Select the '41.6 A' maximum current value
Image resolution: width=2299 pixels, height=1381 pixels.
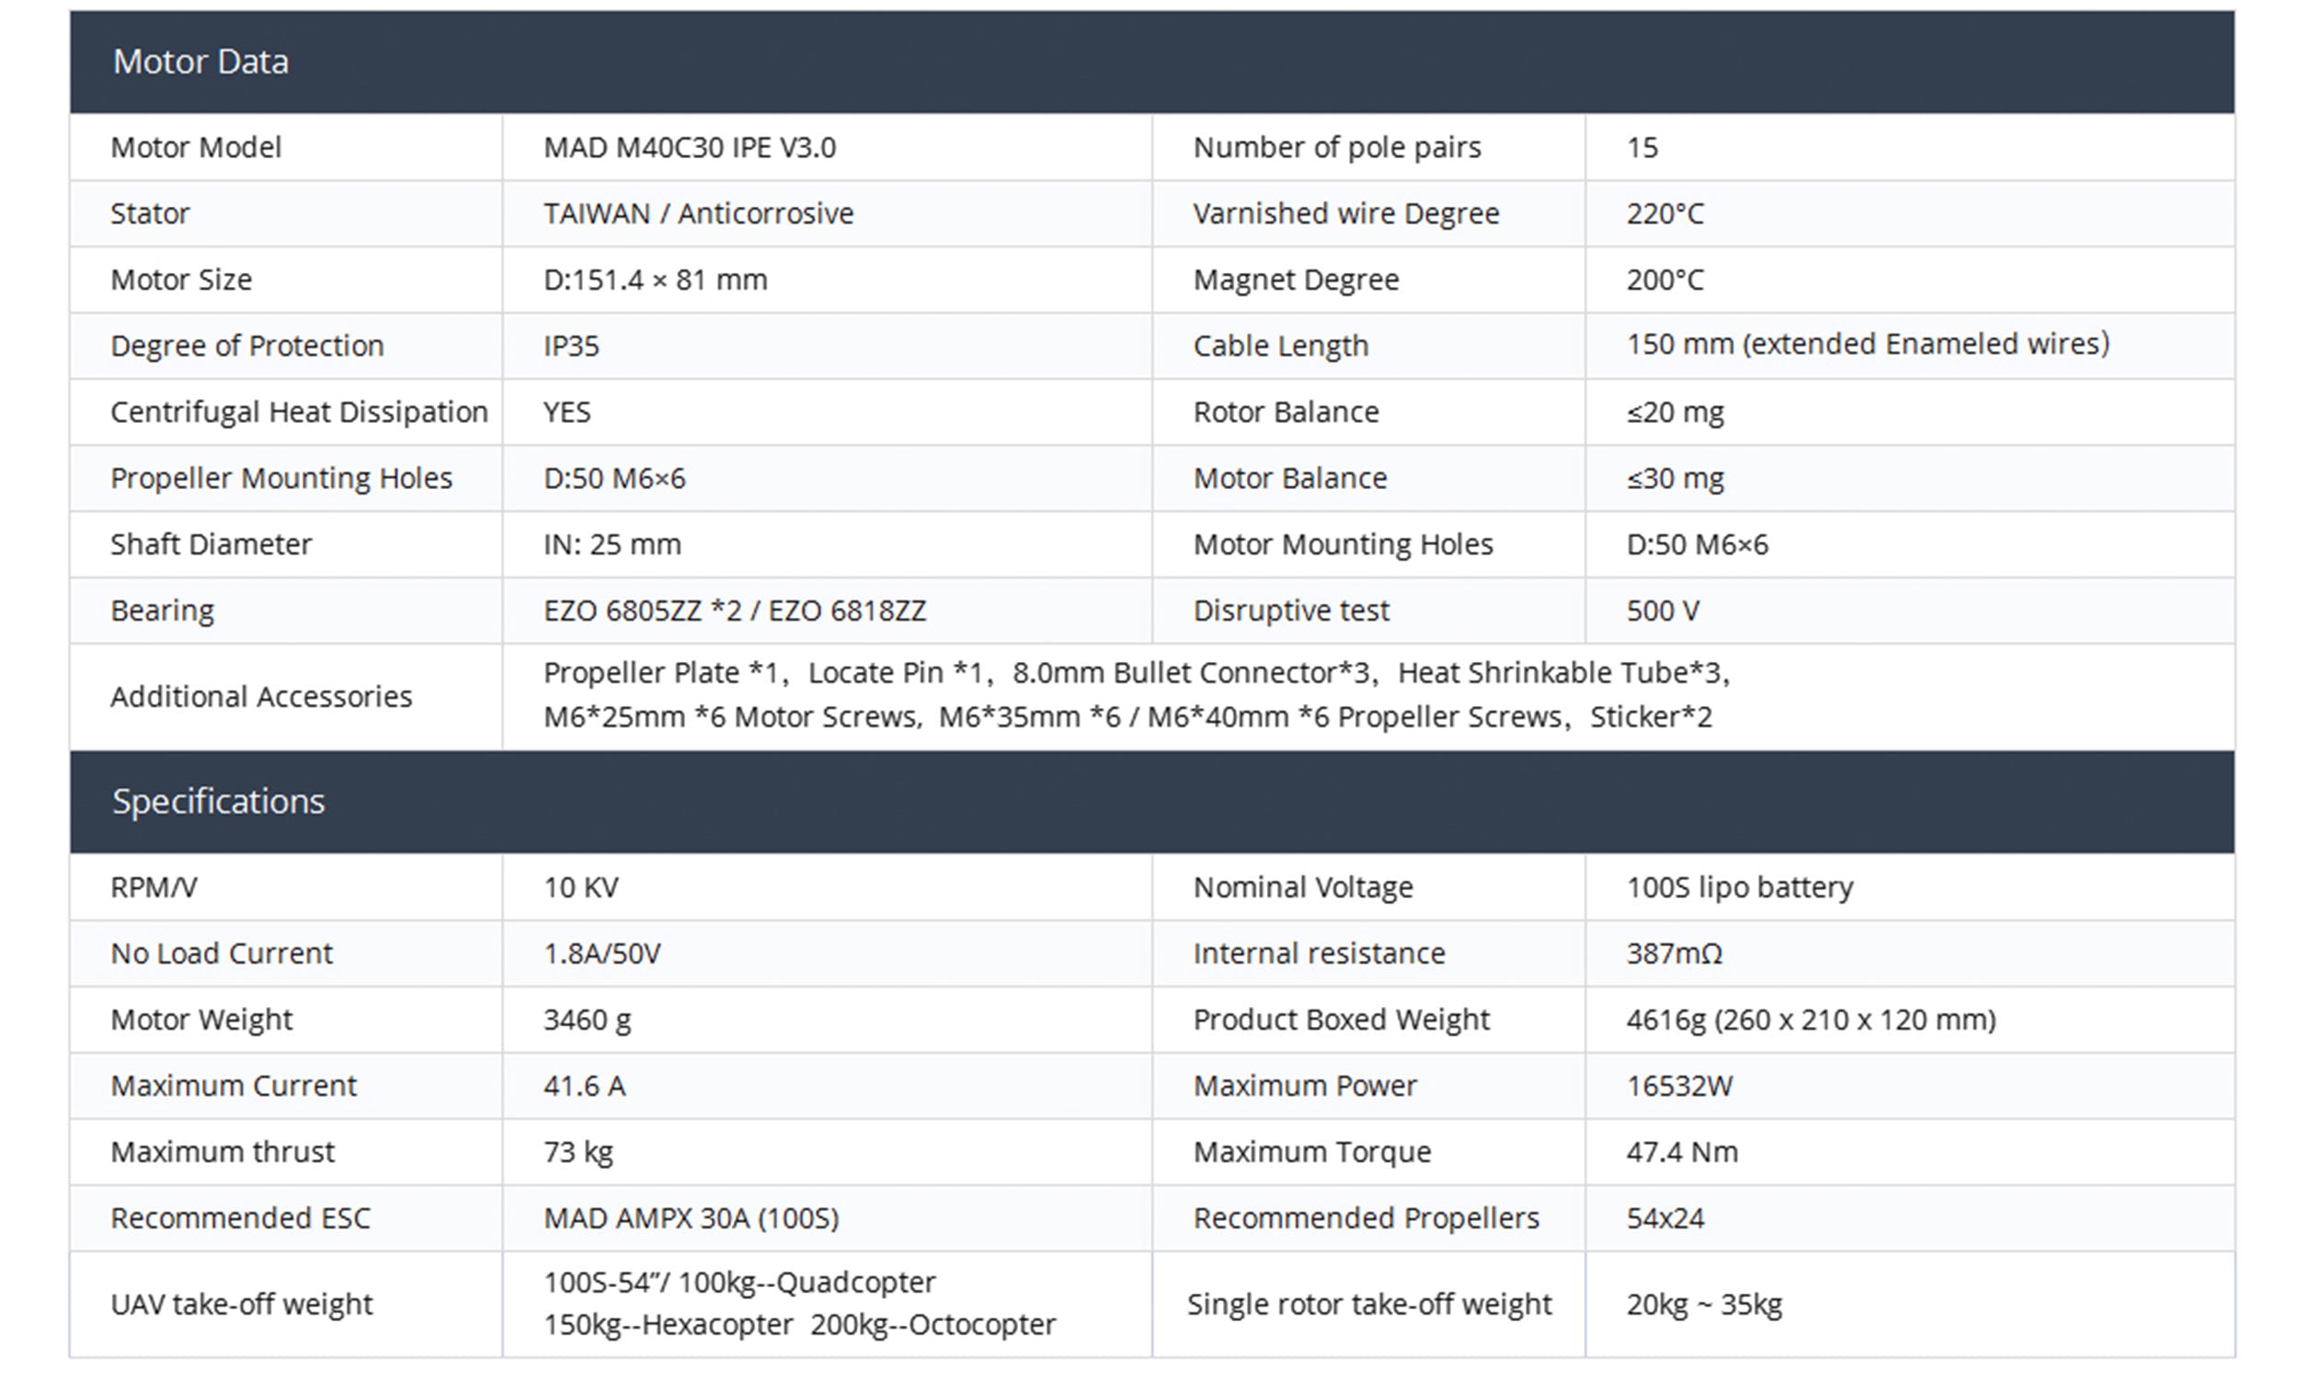pos(585,1085)
